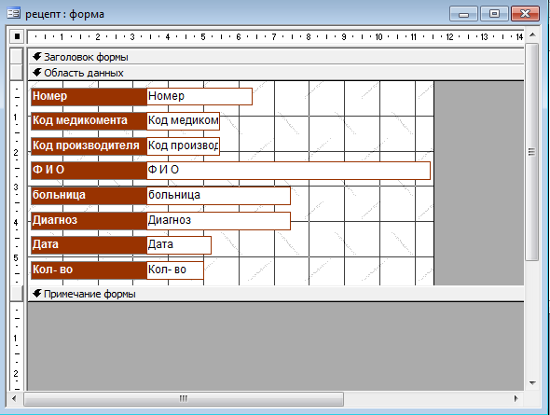The width and height of the screenshot is (550, 415).
Task: Select the 'Дата' brown label
Action: pyautogui.click(x=89, y=245)
